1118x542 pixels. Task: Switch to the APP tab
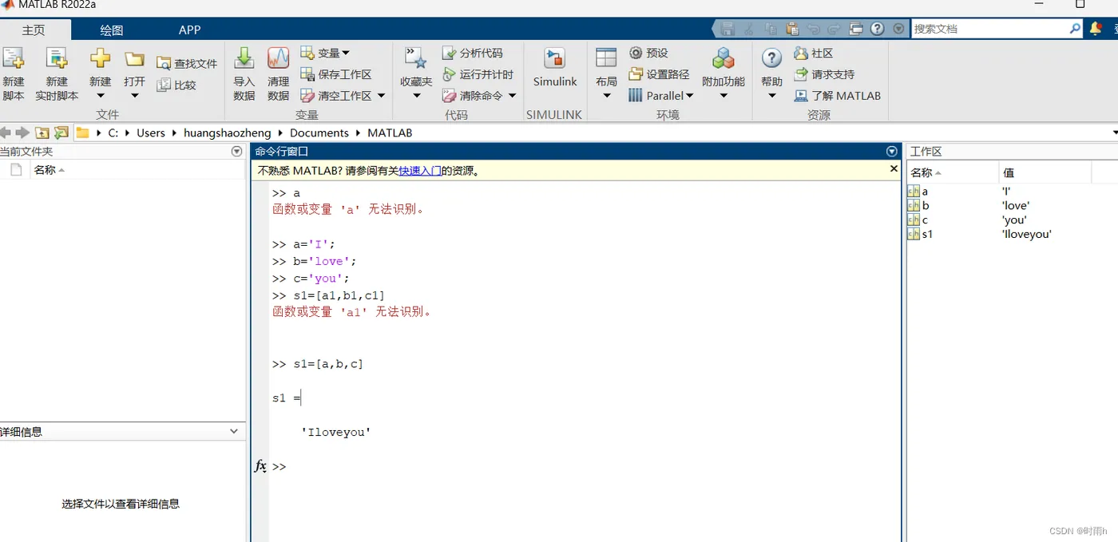(x=189, y=30)
